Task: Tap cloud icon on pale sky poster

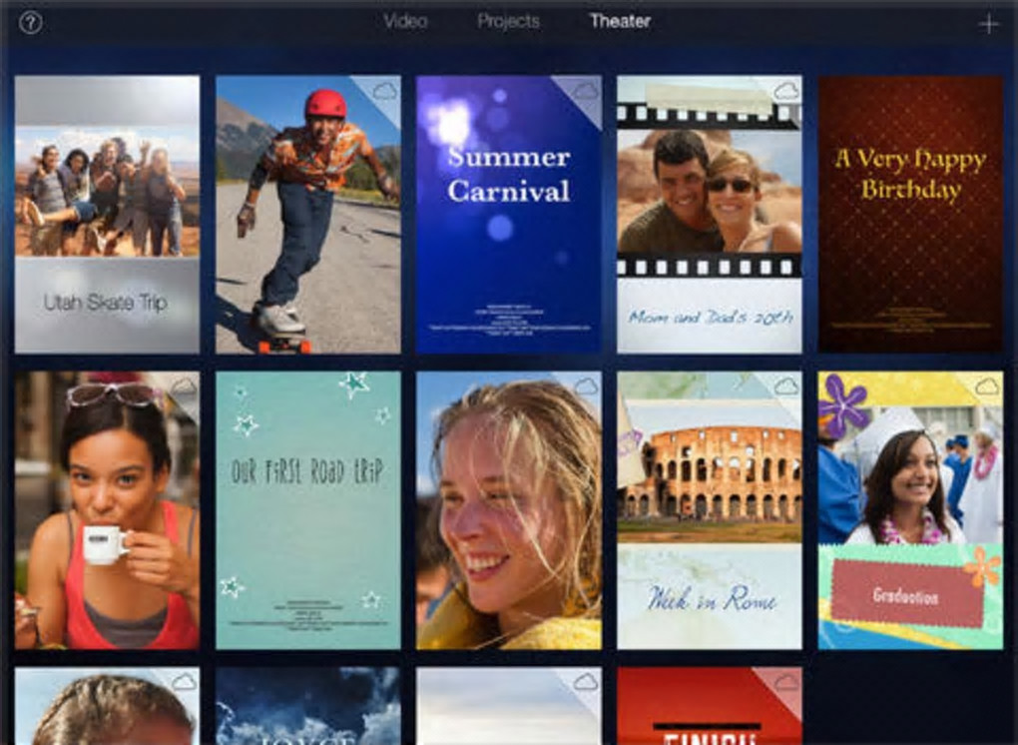Action: (586, 682)
